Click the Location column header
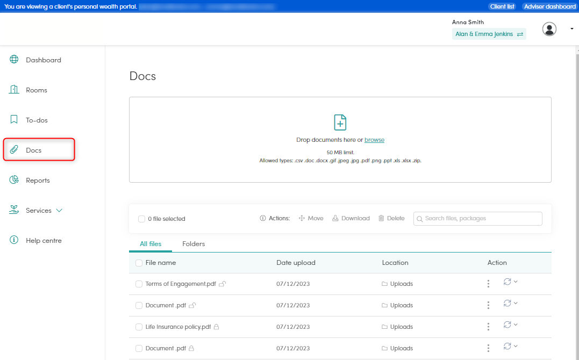Image resolution: width=579 pixels, height=360 pixels. click(395, 263)
